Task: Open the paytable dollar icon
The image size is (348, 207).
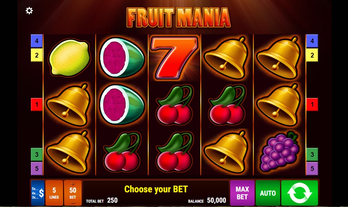Action: pyautogui.click(x=38, y=193)
